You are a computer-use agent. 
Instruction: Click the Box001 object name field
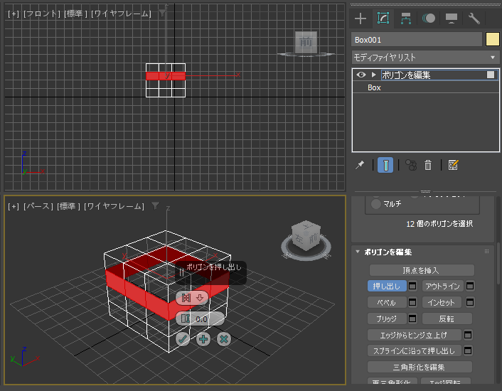(417, 40)
